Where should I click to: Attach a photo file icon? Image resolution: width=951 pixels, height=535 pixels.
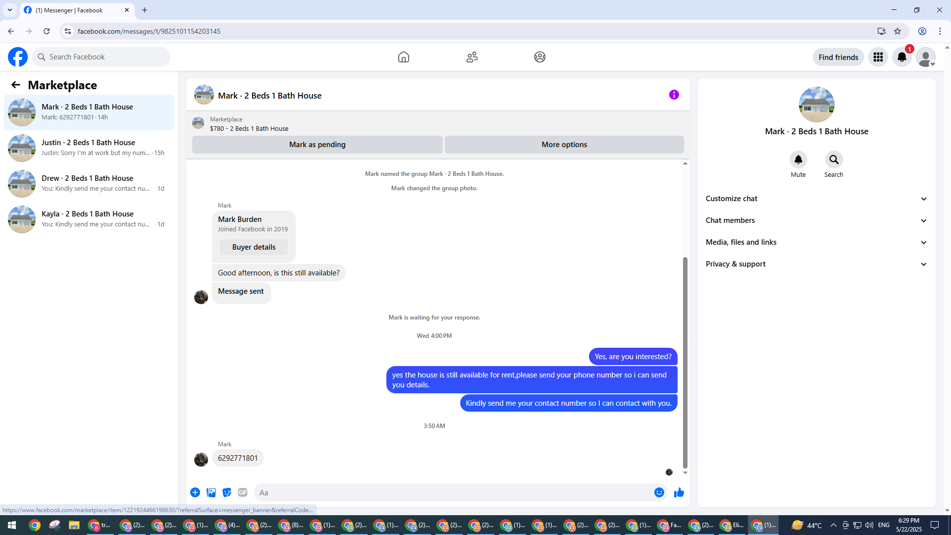click(211, 492)
